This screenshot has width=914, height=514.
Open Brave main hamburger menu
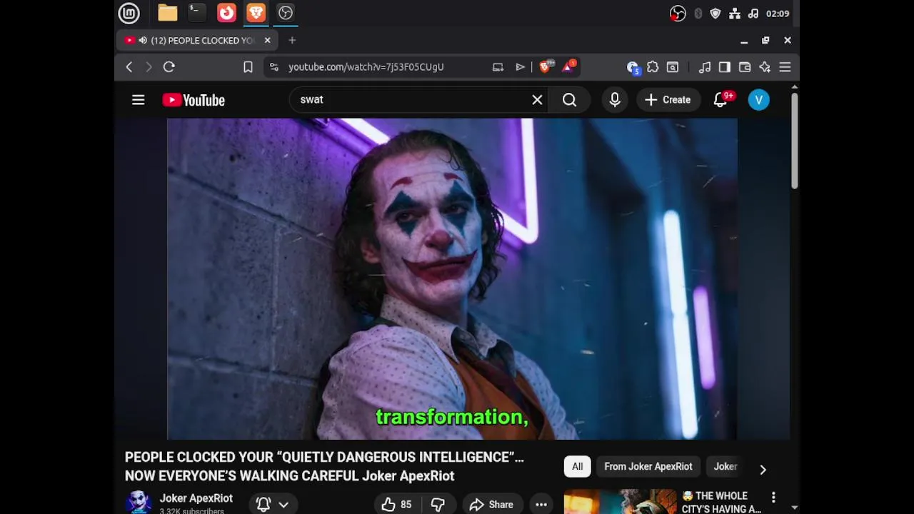point(785,67)
